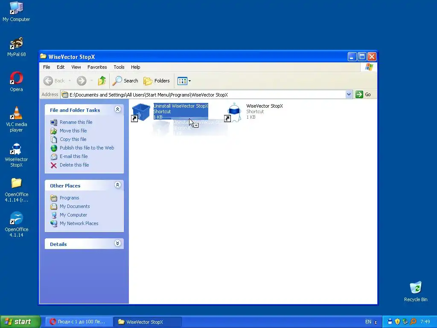Collapse File and Folder Tasks panel

point(118,109)
